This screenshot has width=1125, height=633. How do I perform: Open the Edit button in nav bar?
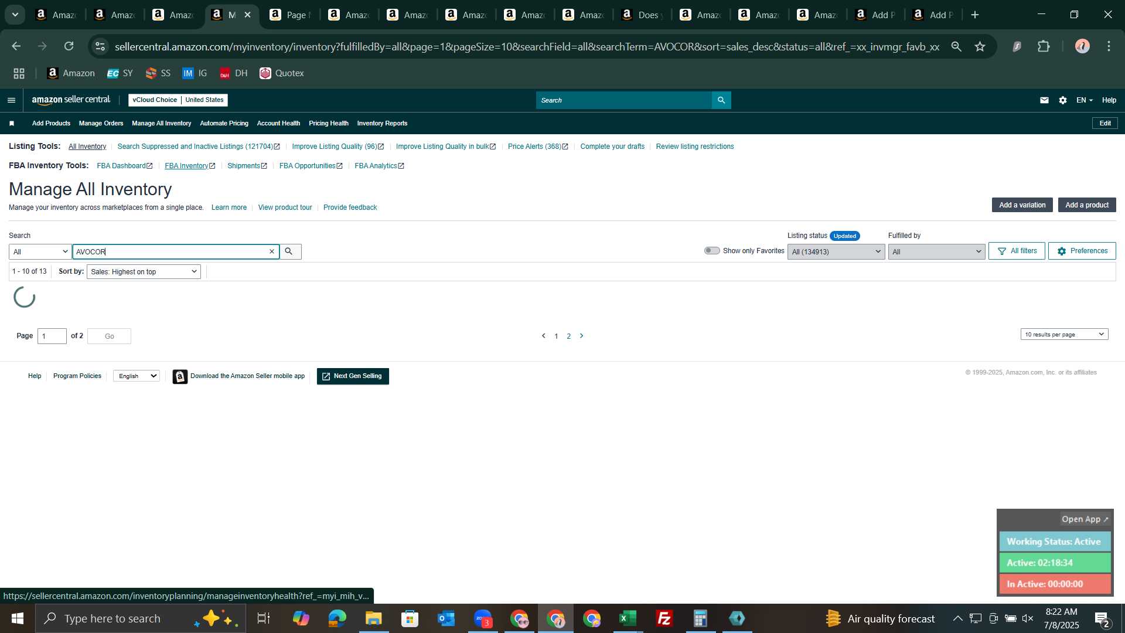pos(1105,123)
